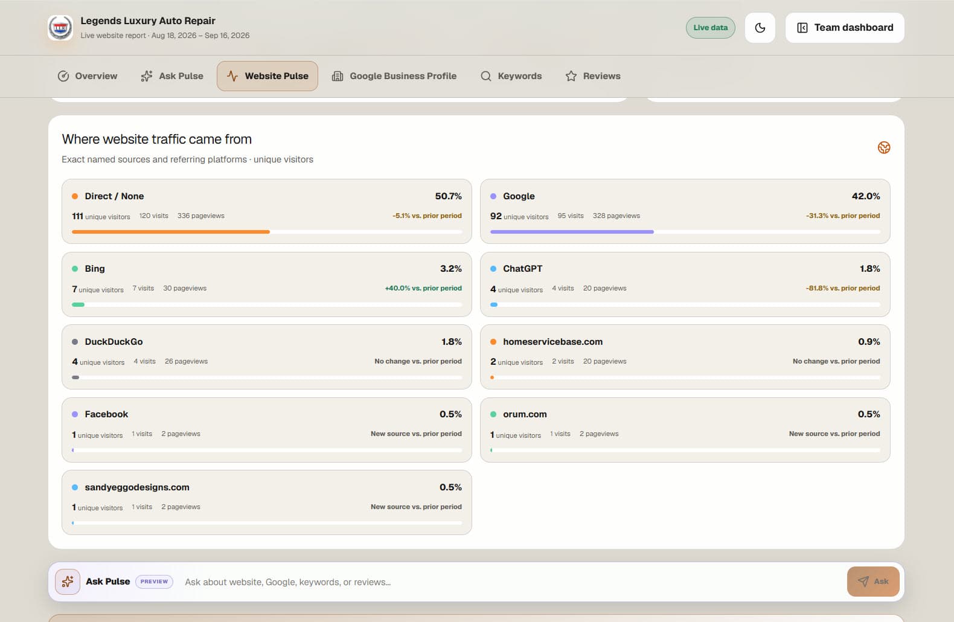Click the orange chart icon in traffic panel
The height and width of the screenshot is (622, 954).
(884, 147)
